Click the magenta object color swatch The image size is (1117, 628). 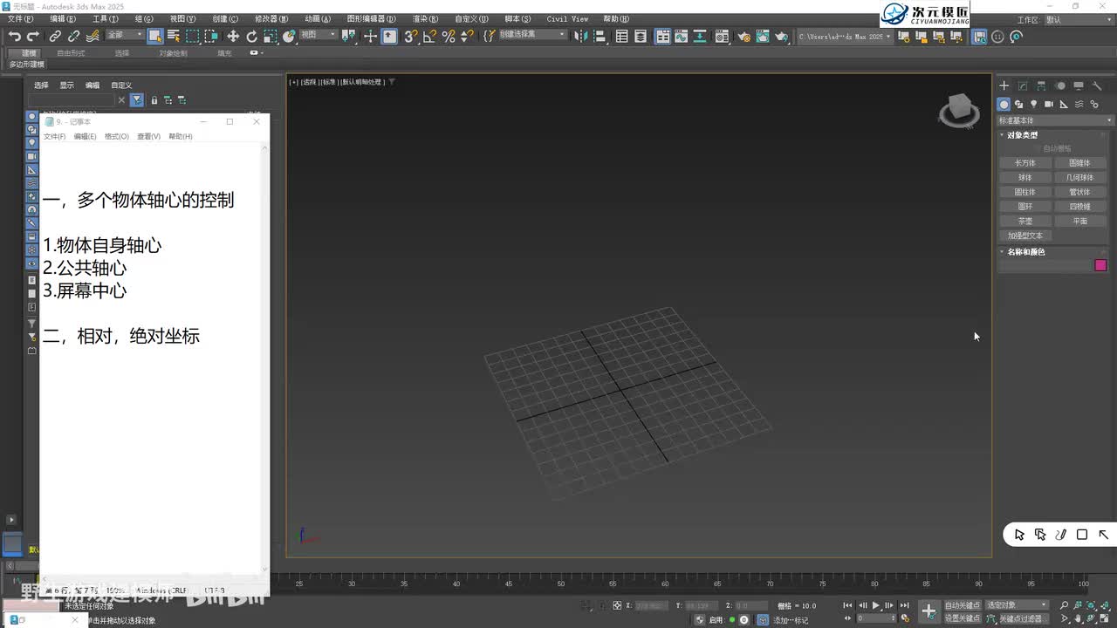[x=1100, y=265]
